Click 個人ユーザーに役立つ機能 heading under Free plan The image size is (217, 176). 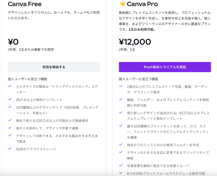tap(27, 79)
